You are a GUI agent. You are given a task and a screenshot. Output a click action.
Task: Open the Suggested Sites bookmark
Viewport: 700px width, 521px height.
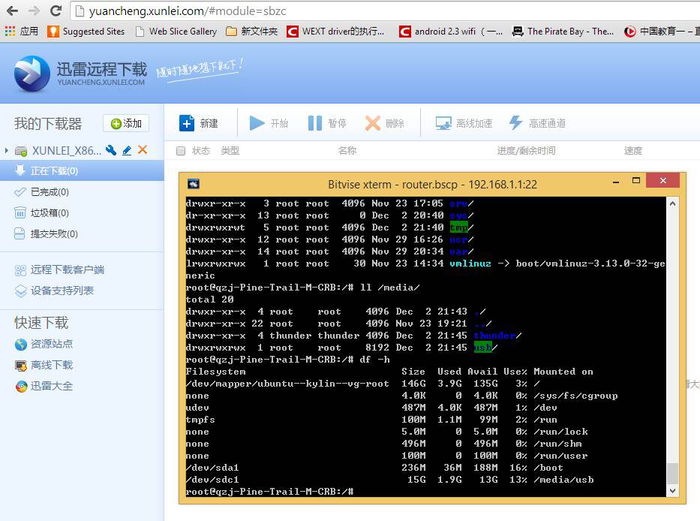(x=86, y=32)
